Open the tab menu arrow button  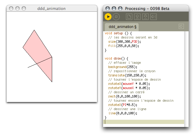point(181,26)
